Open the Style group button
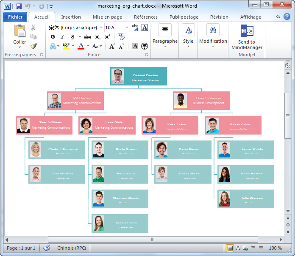Viewport: 295px width, 256px height. [188, 36]
